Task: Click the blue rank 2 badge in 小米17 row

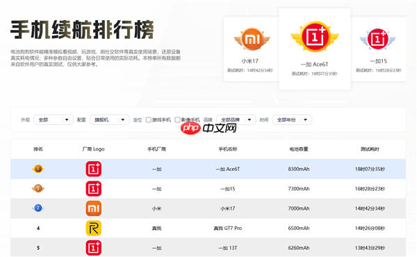Action: pyautogui.click(x=38, y=208)
